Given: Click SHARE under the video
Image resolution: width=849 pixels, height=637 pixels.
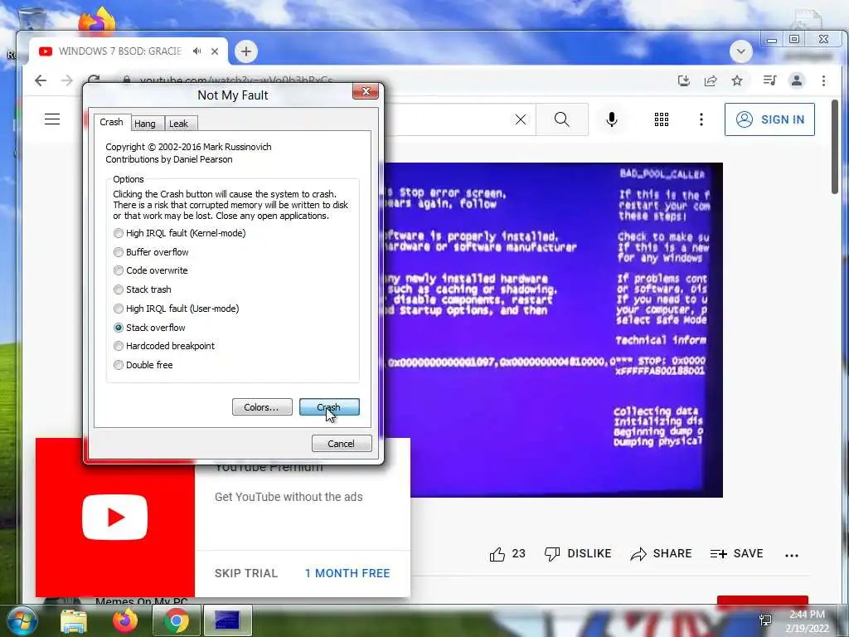Looking at the screenshot, I should (x=661, y=553).
